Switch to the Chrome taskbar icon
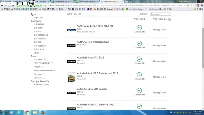Image resolution: width=204 pixels, height=115 pixels. (27, 112)
